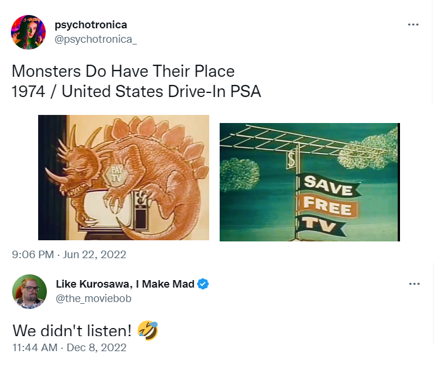Image resolution: width=437 pixels, height=365 pixels.
Task: Click the SAVE banner on the antenna
Action: 328,185
